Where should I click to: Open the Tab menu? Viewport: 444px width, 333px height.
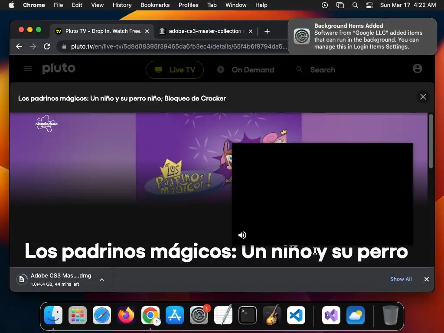coord(212,5)
